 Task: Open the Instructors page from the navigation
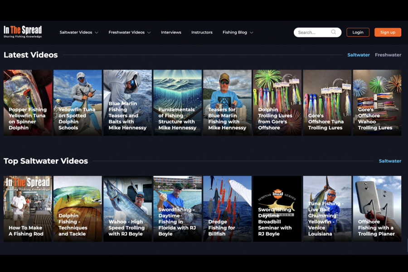[202, 32]
